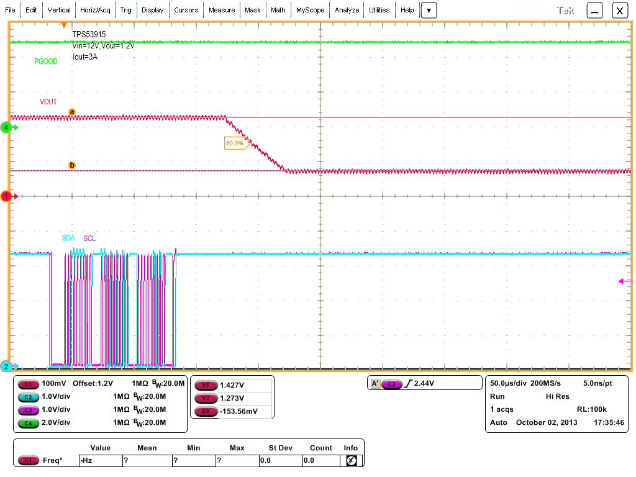
Task: Click the 50.0% annotation marker on VOUT
Action: pos(235,143)
